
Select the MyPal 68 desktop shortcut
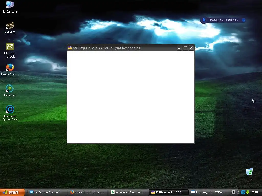[x=10, y=28]
